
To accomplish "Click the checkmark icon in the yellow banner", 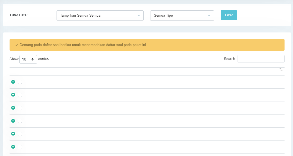I will tap(17, 45).
